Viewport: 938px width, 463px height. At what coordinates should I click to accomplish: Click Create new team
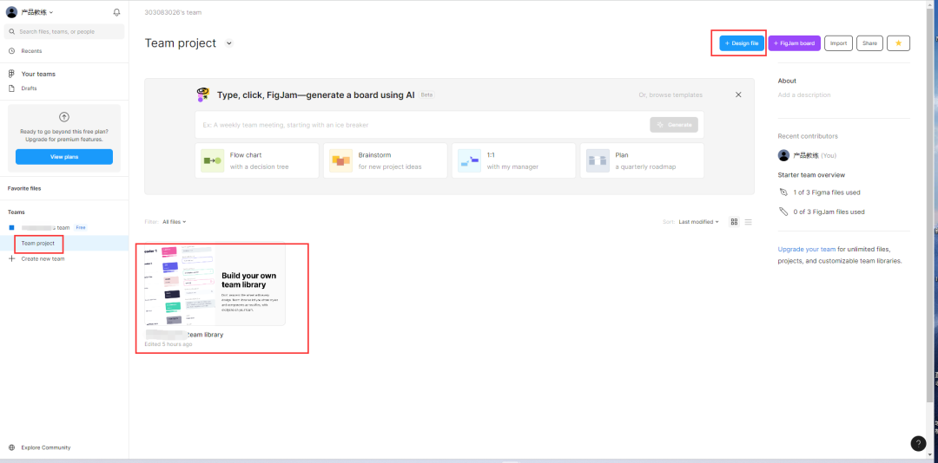43,258
